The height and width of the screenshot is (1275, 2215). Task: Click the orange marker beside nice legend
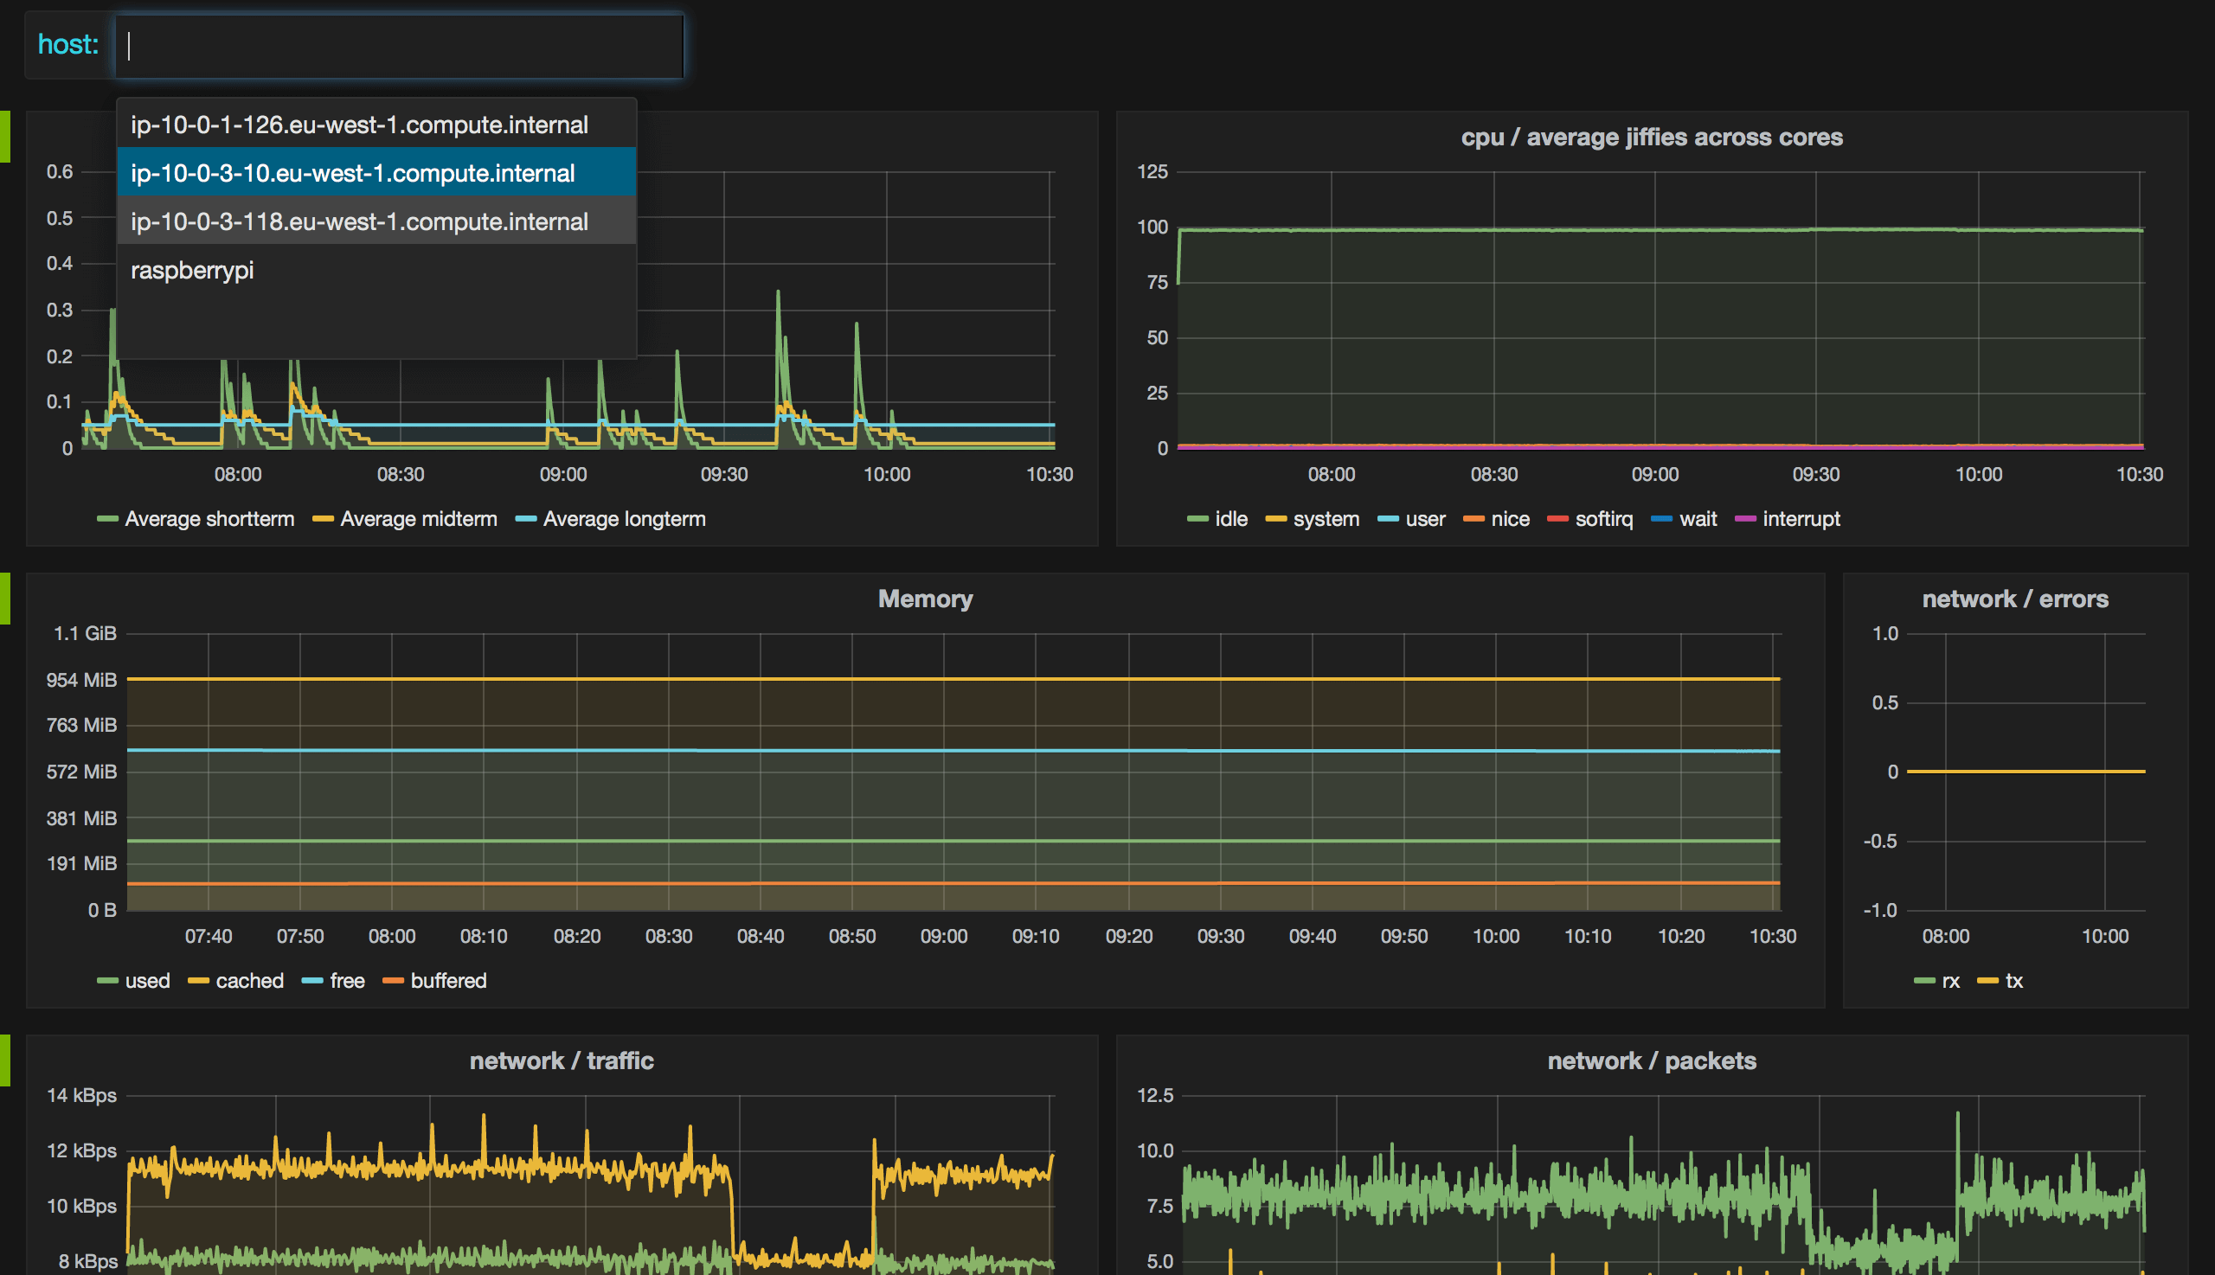[x=1474, y=518]
